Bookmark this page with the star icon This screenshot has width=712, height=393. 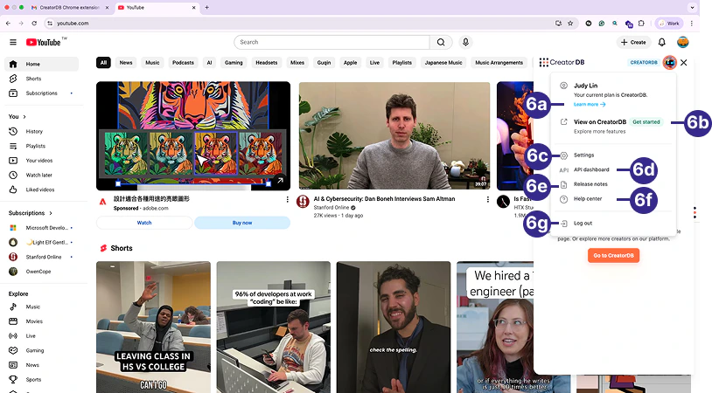point(570,23)
